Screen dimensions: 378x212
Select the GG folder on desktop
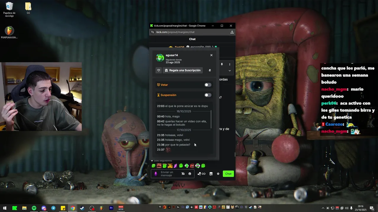pos(28,8)
